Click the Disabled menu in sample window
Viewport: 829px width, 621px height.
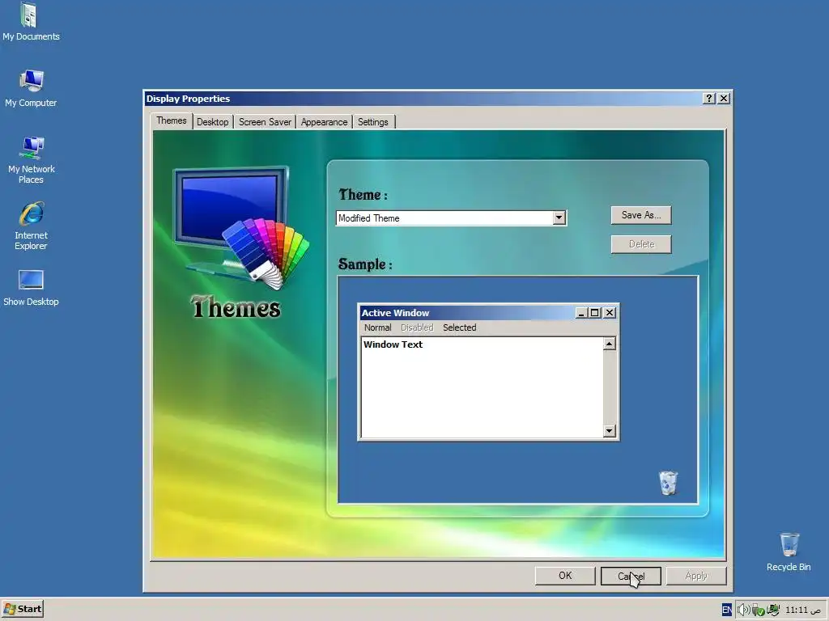click(x=417, y=327)
